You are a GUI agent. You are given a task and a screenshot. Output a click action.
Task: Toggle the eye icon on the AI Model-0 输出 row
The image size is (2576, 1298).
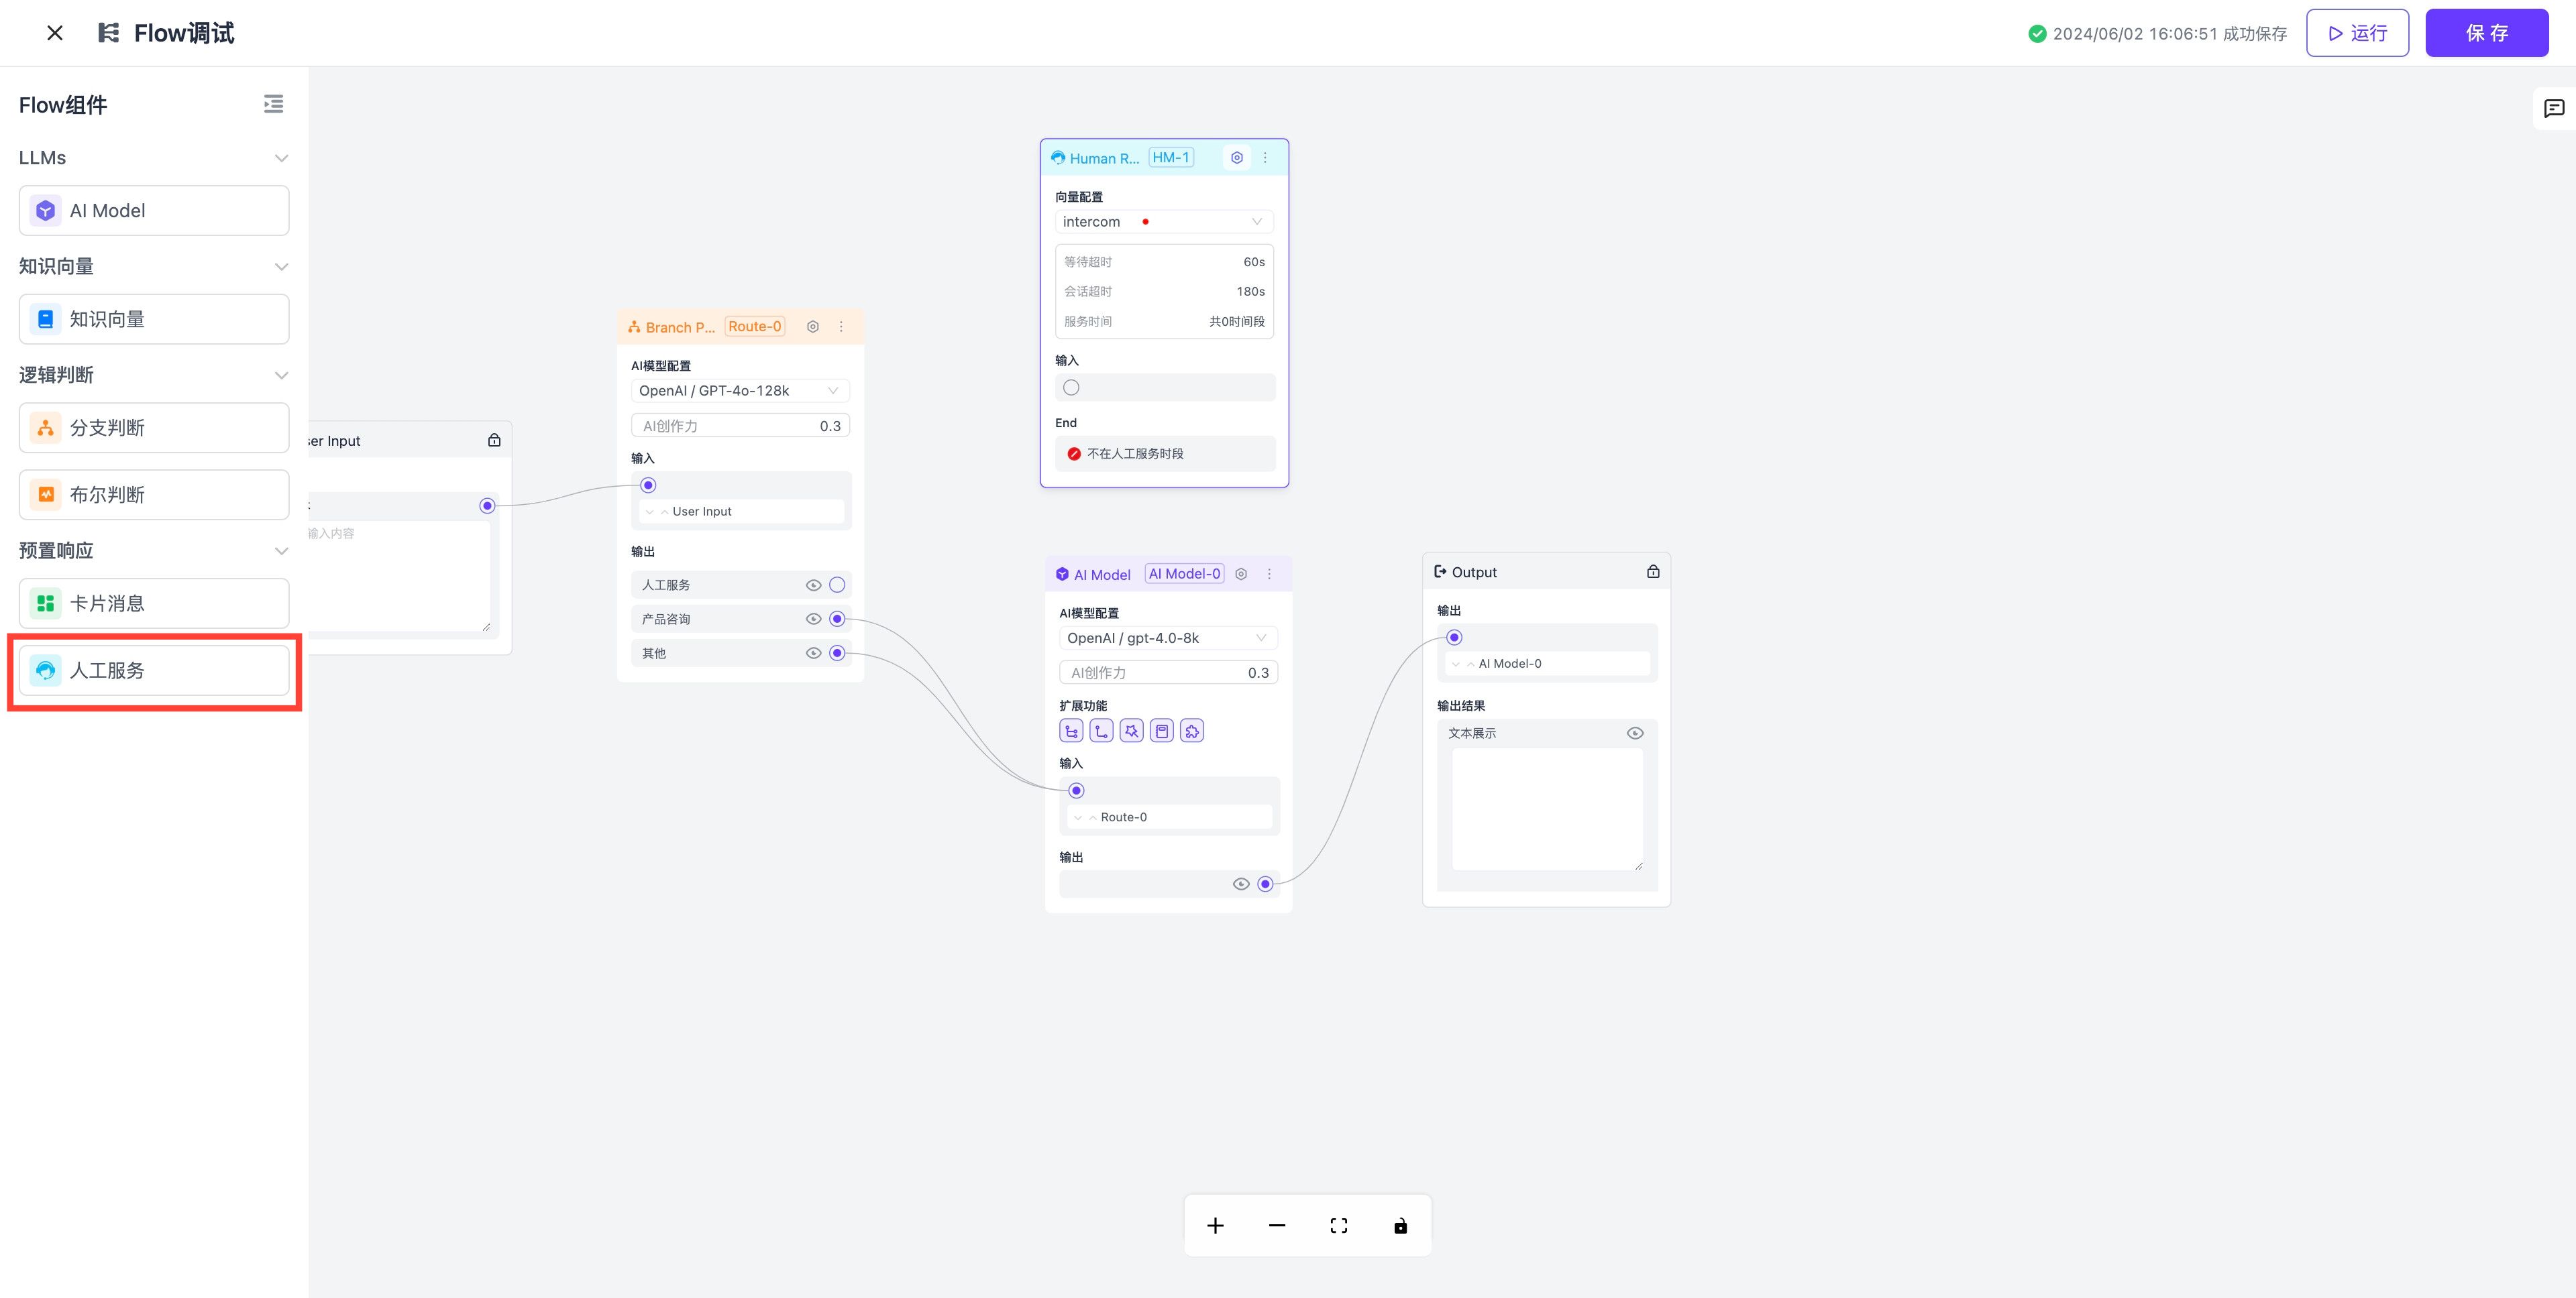(1241, 884)
